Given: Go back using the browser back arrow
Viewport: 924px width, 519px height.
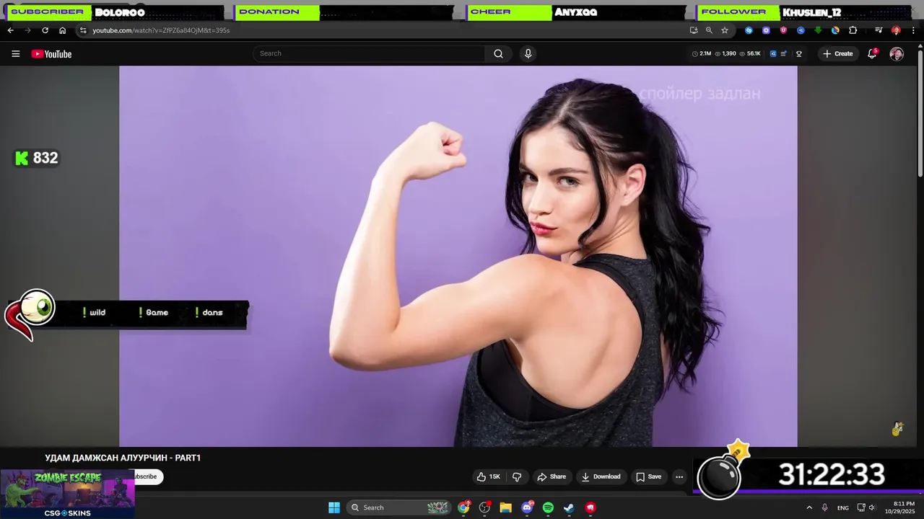Looking at the screenshot, I should pyautogui.click(x=10, y=30).
